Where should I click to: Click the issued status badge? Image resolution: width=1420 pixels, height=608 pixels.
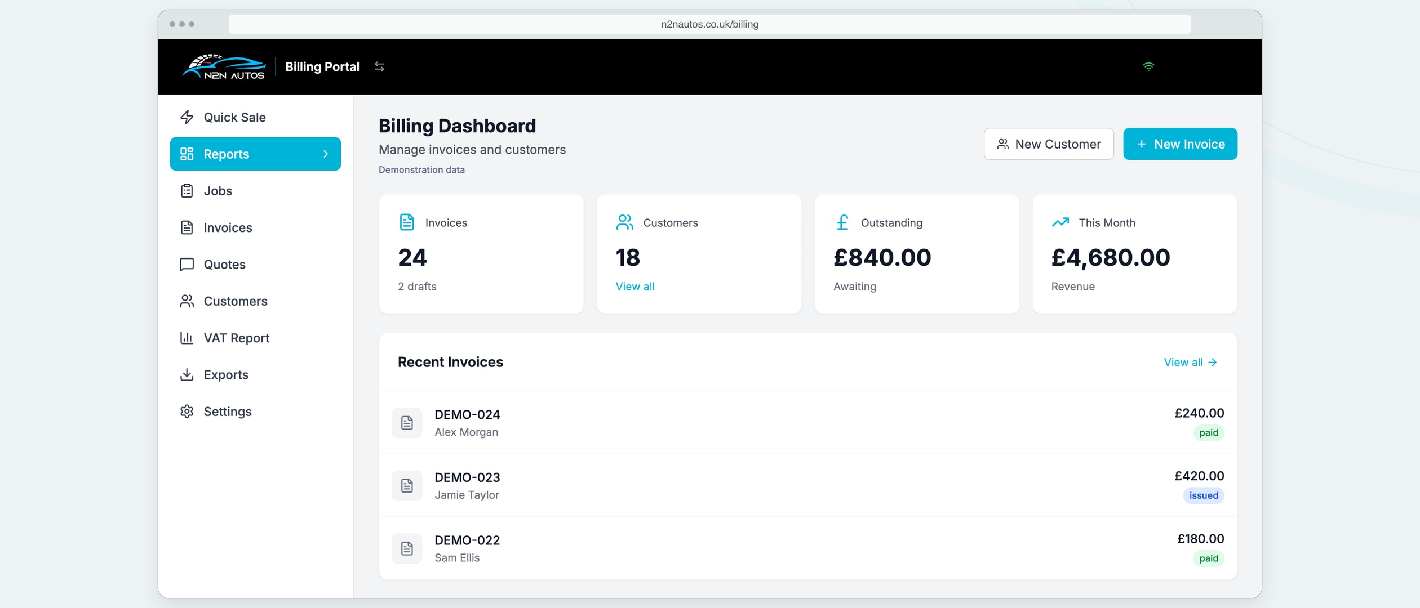(x=1204, y=495)
